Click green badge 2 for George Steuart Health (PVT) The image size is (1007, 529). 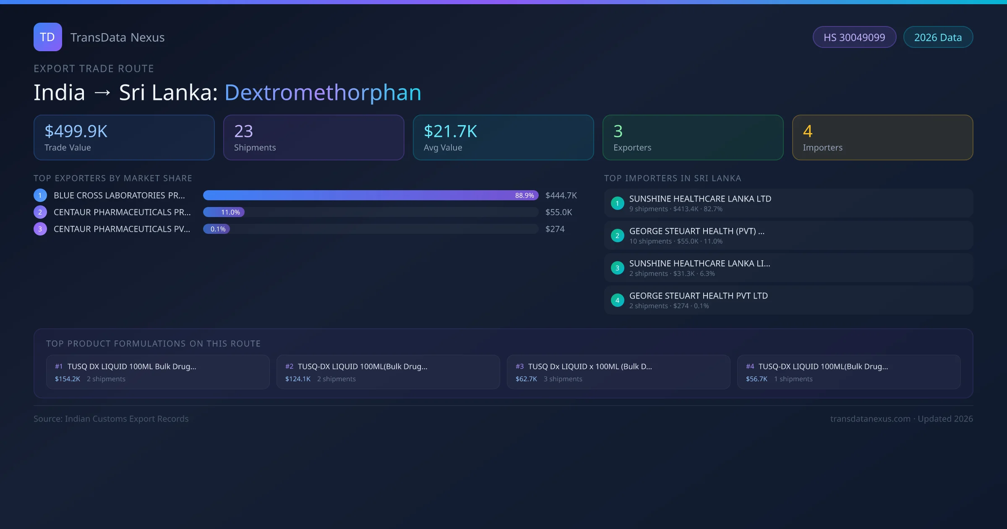(x=617, y=236)
